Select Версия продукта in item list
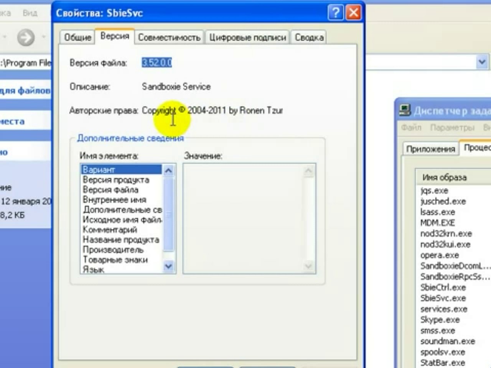The height and width of the screenshot is (368, 491). (116, 180)
